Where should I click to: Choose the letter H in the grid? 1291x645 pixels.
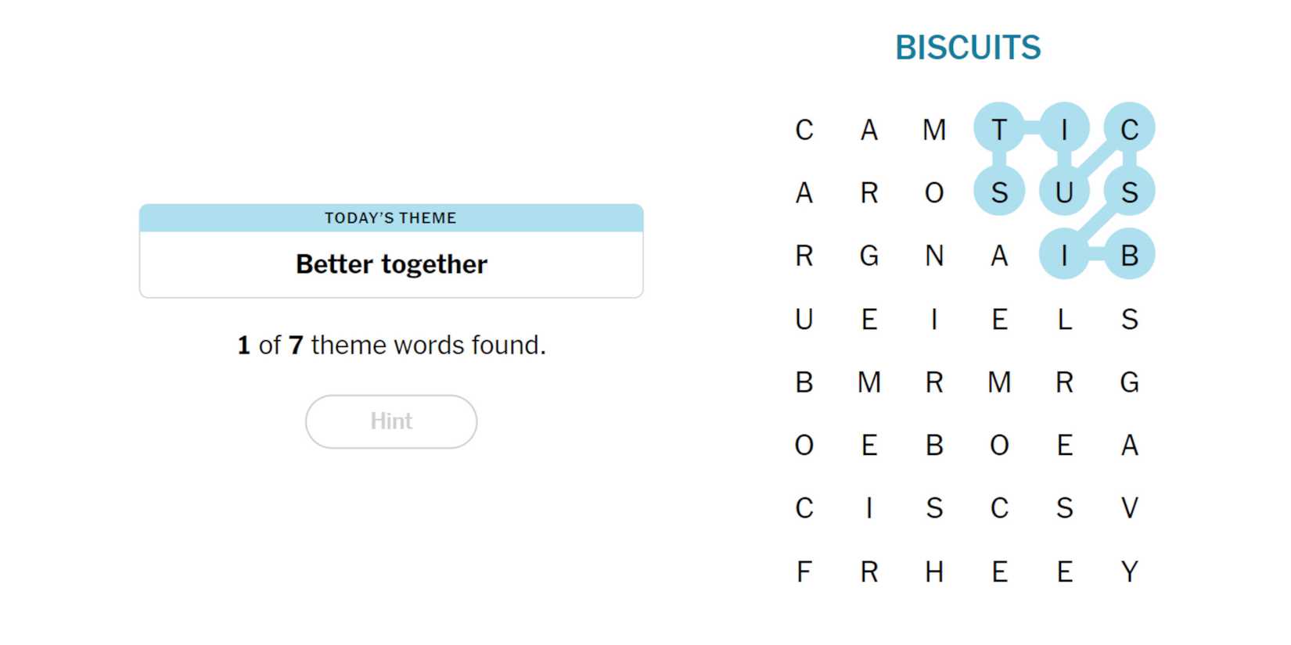tap(933, 572)
